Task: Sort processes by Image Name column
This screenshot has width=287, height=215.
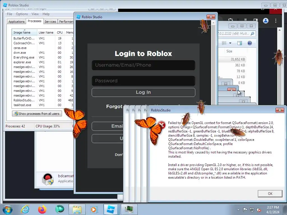Action: [24, 32]
